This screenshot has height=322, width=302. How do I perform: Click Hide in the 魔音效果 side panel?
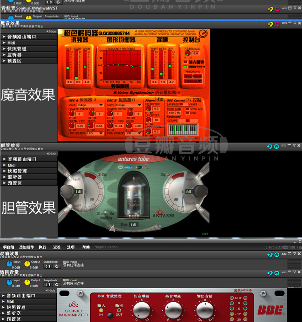coord(51,31)
